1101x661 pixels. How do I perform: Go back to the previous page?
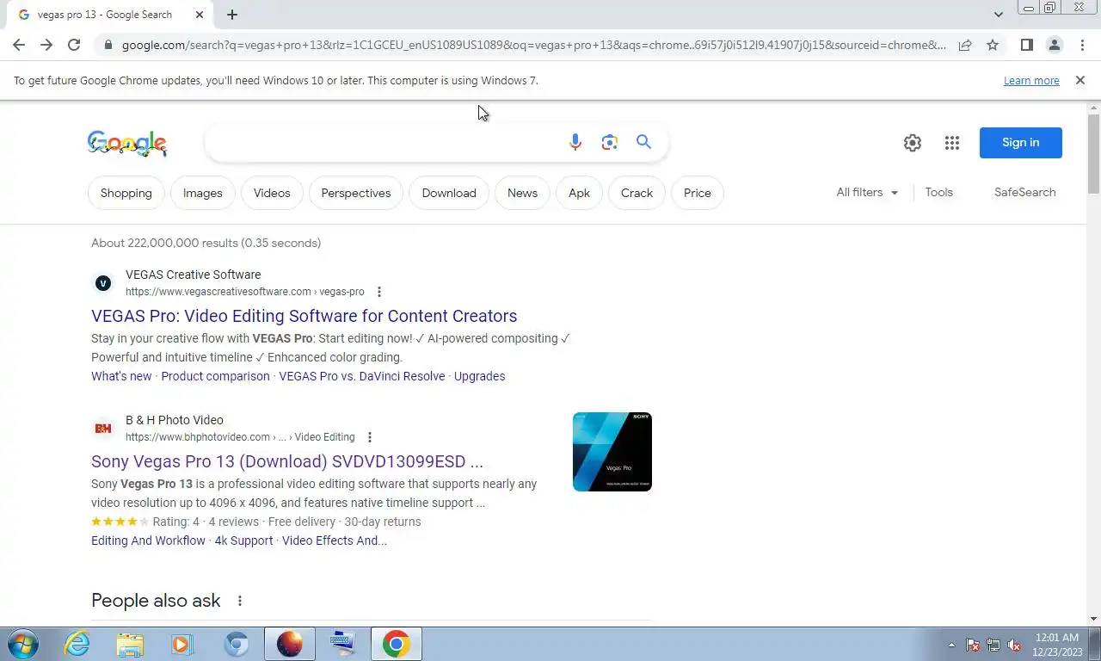(x=19, y=45)
